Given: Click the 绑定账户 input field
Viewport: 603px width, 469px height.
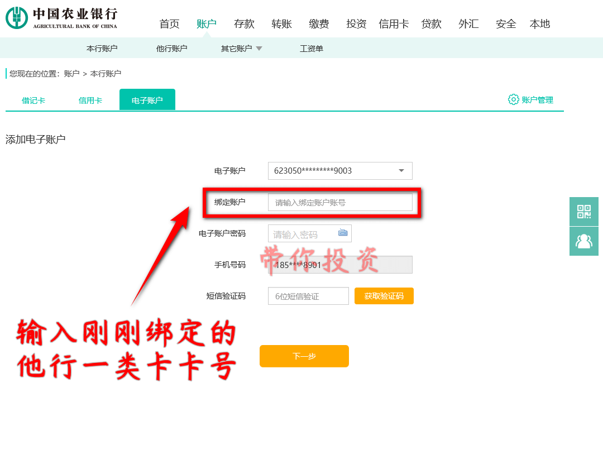Looking at the screenshot, I should 340,202.
